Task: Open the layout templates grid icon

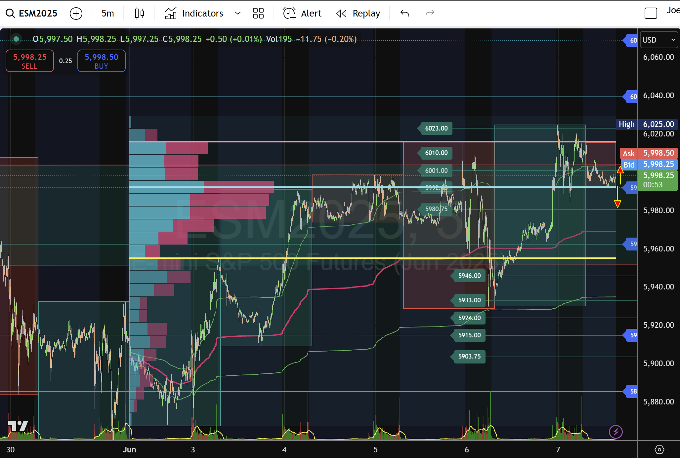Action: click(x=258, y=13)
